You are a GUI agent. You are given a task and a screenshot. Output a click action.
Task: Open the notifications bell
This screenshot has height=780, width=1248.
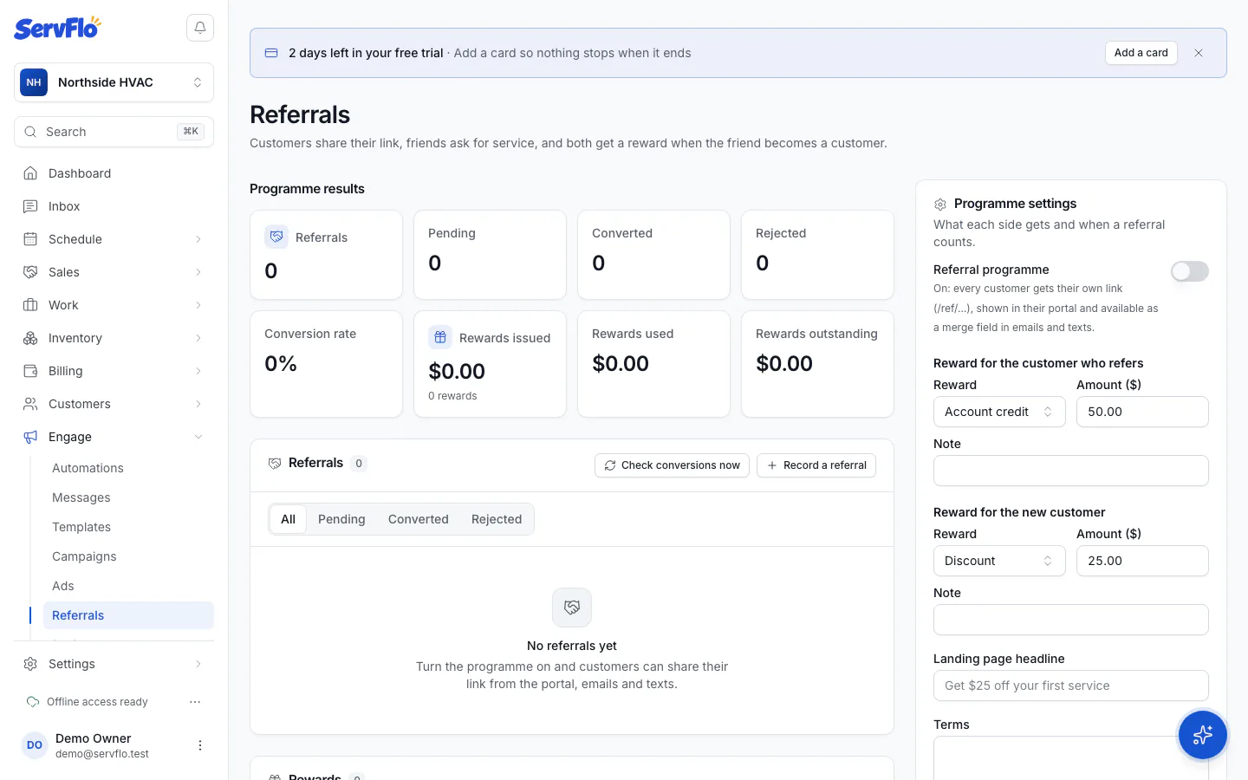click(200, 28)
